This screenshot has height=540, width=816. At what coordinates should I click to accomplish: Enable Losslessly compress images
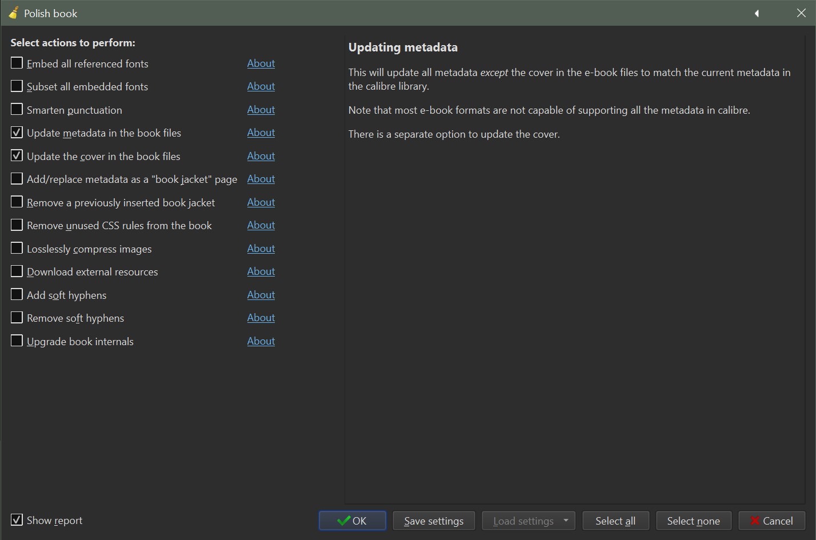[17, 249]
